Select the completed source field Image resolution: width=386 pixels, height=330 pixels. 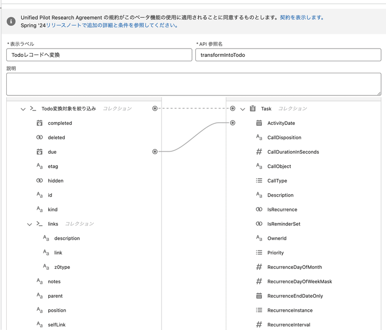point(60,123)
